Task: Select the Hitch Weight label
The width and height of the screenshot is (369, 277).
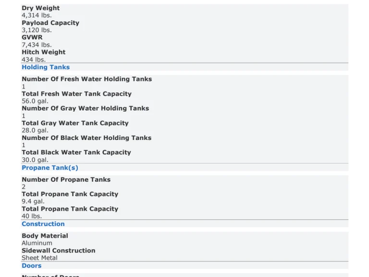Action: click(43, 52)
